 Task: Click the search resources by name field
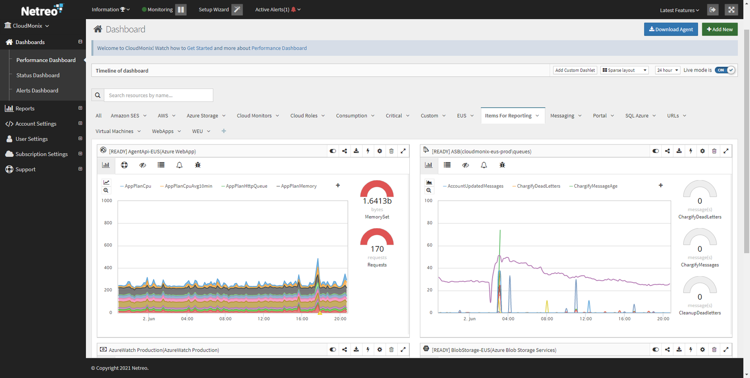click(x=159, y=95)
